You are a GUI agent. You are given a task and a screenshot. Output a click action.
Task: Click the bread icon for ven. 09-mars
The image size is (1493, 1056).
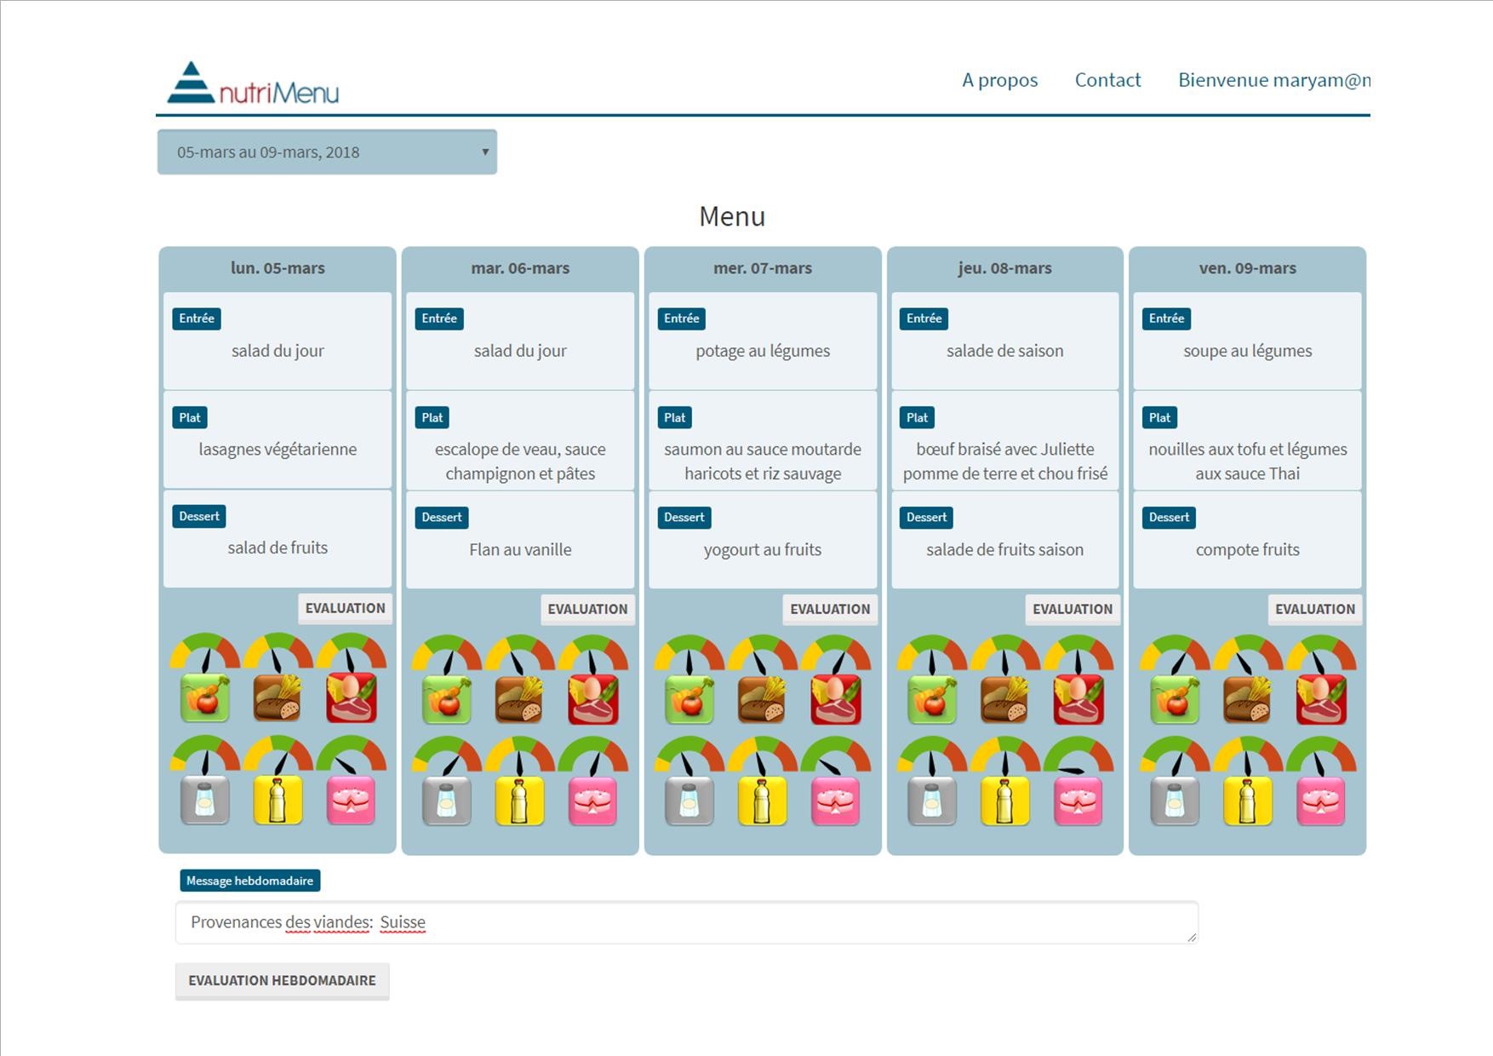[x=1248, y=699]
